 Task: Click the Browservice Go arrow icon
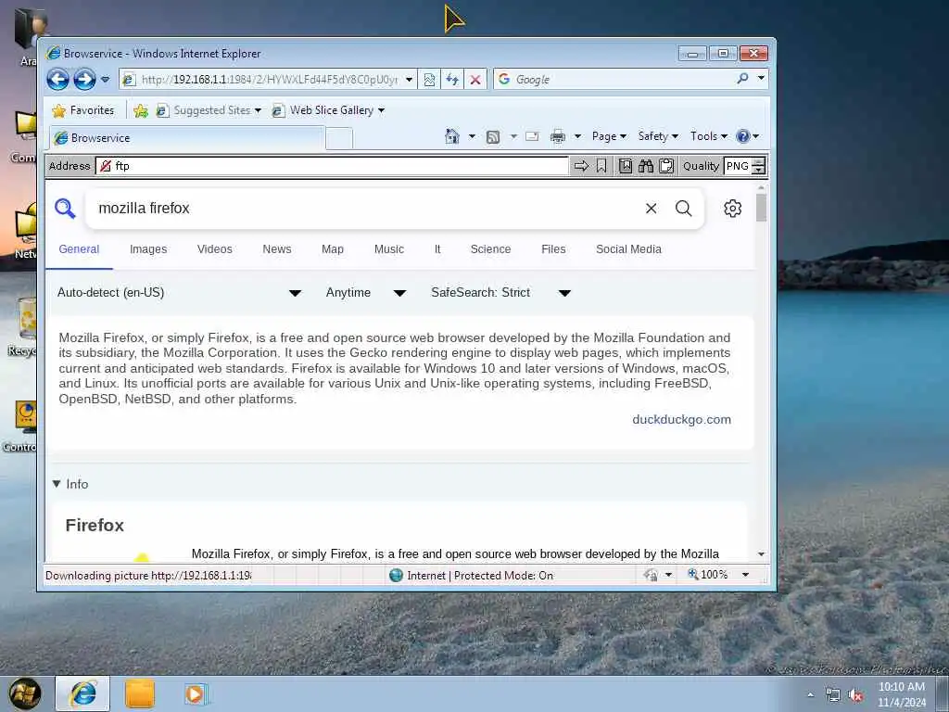[581, 166]
